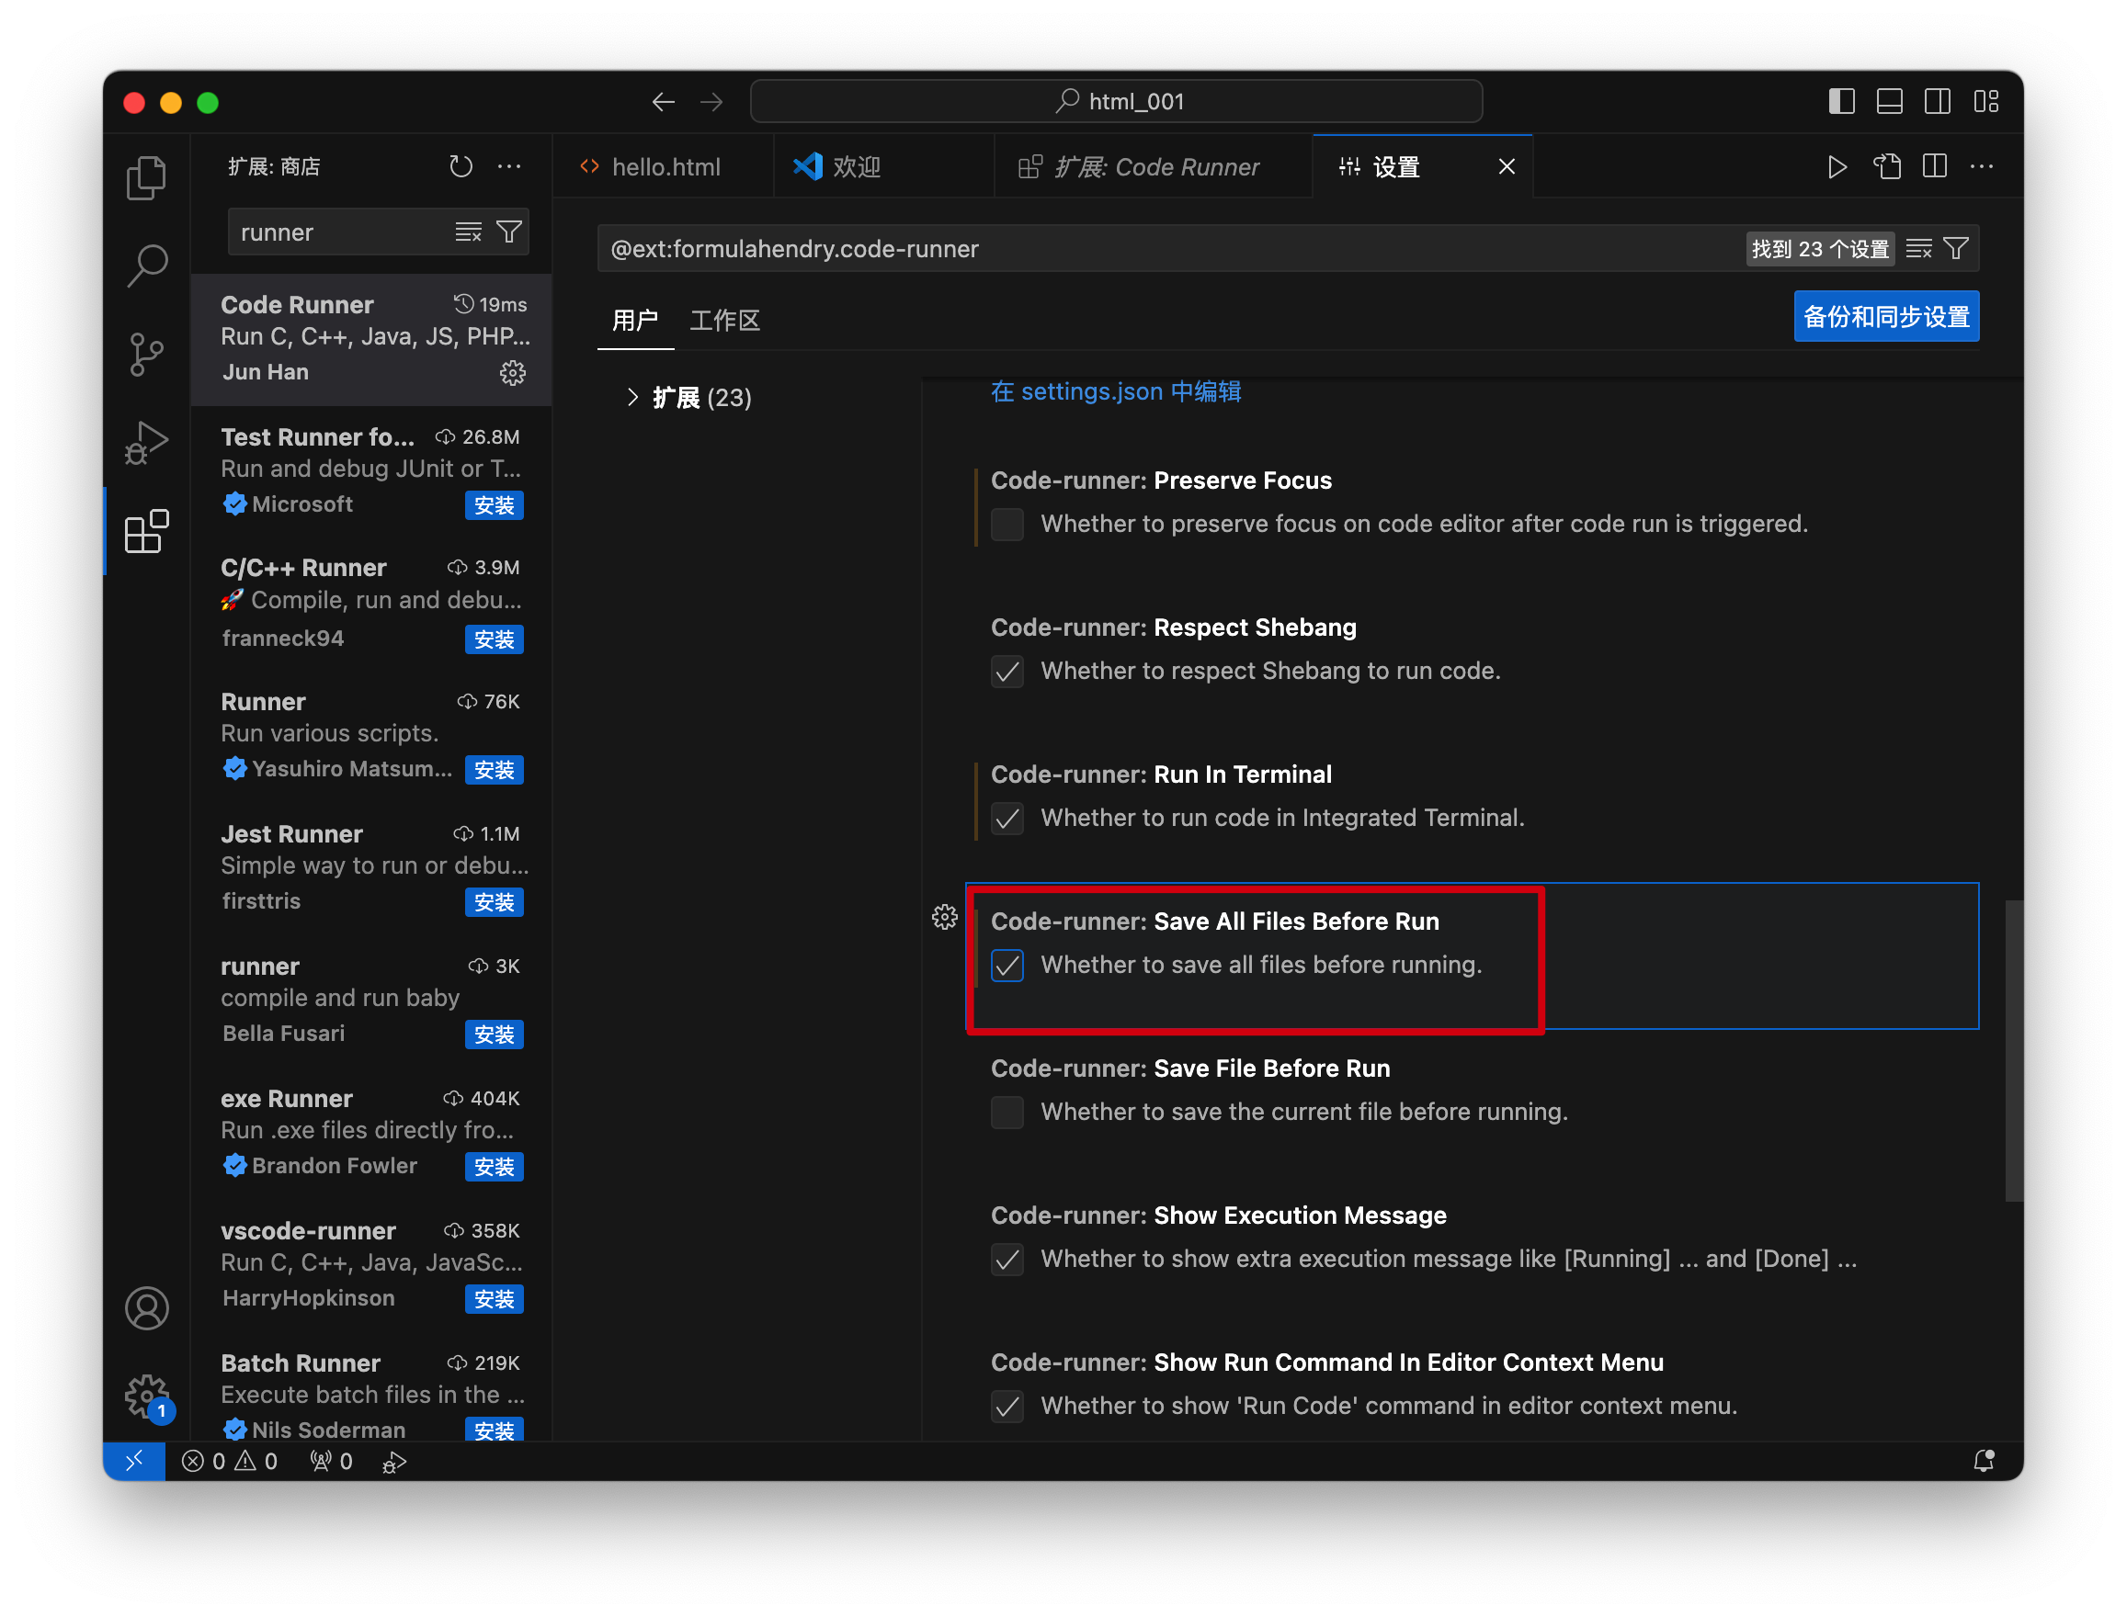The image size is (2127, 1617).
Task: Select the 用户 settings scope tab
Action: 634,321
